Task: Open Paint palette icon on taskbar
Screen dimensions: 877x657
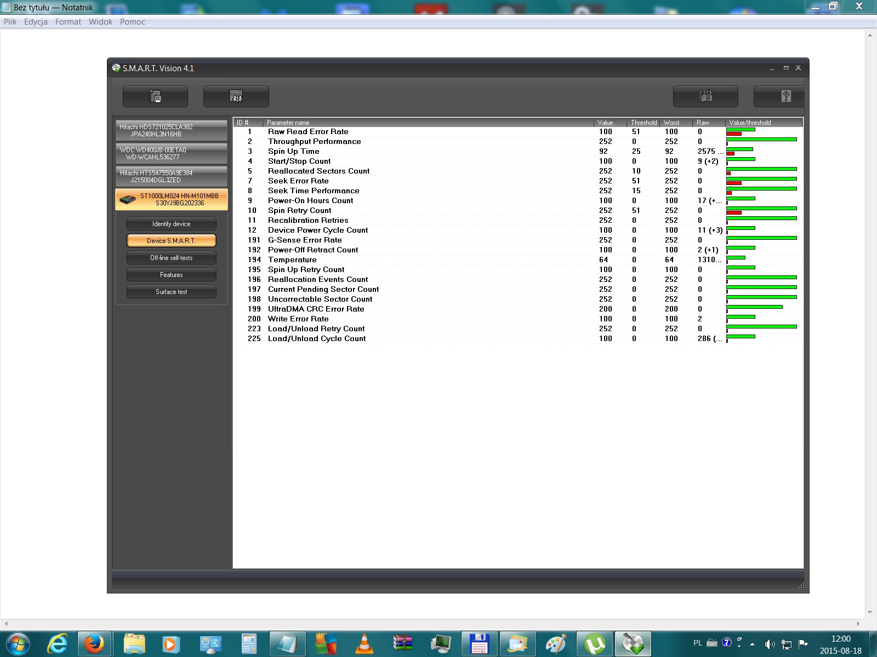Action: click(556, 644)
